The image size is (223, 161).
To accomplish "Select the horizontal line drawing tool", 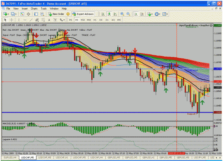I will (x=25, y=20).
